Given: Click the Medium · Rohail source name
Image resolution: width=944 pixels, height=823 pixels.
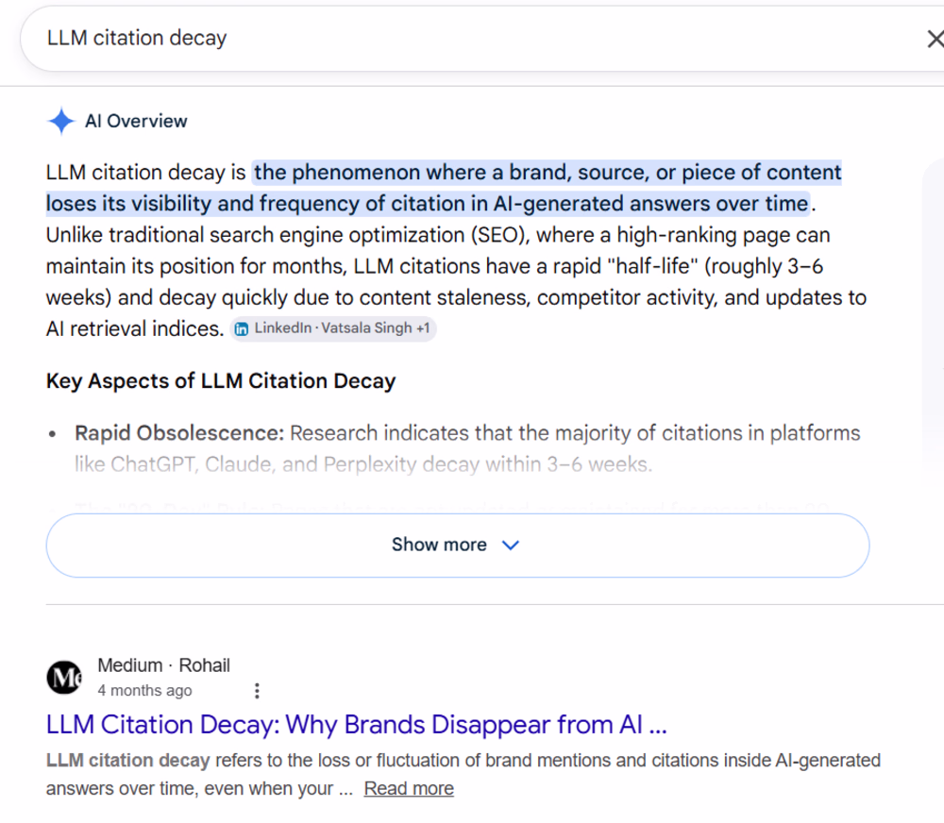Looking at the screenshot, I should 163,665.
